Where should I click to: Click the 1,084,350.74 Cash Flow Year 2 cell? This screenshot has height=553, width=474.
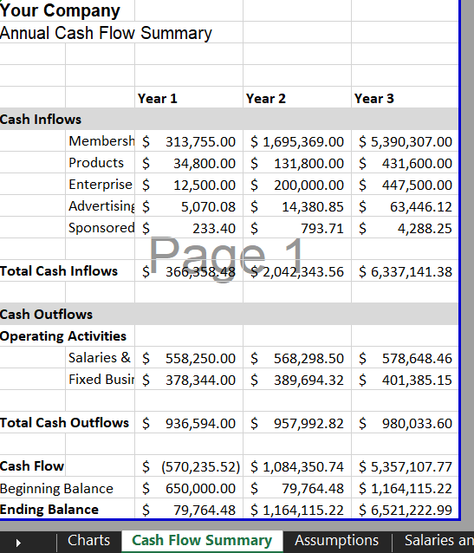tap(297, 466)
